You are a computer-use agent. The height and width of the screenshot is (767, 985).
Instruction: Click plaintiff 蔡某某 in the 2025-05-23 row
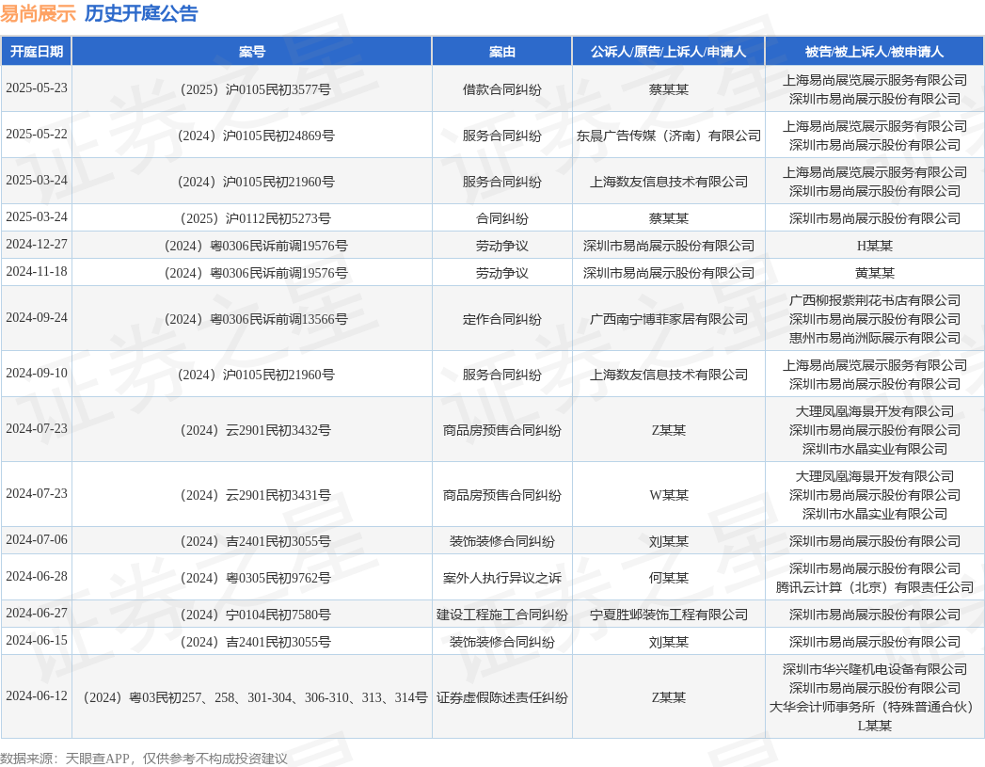click(x=668, y=89)
